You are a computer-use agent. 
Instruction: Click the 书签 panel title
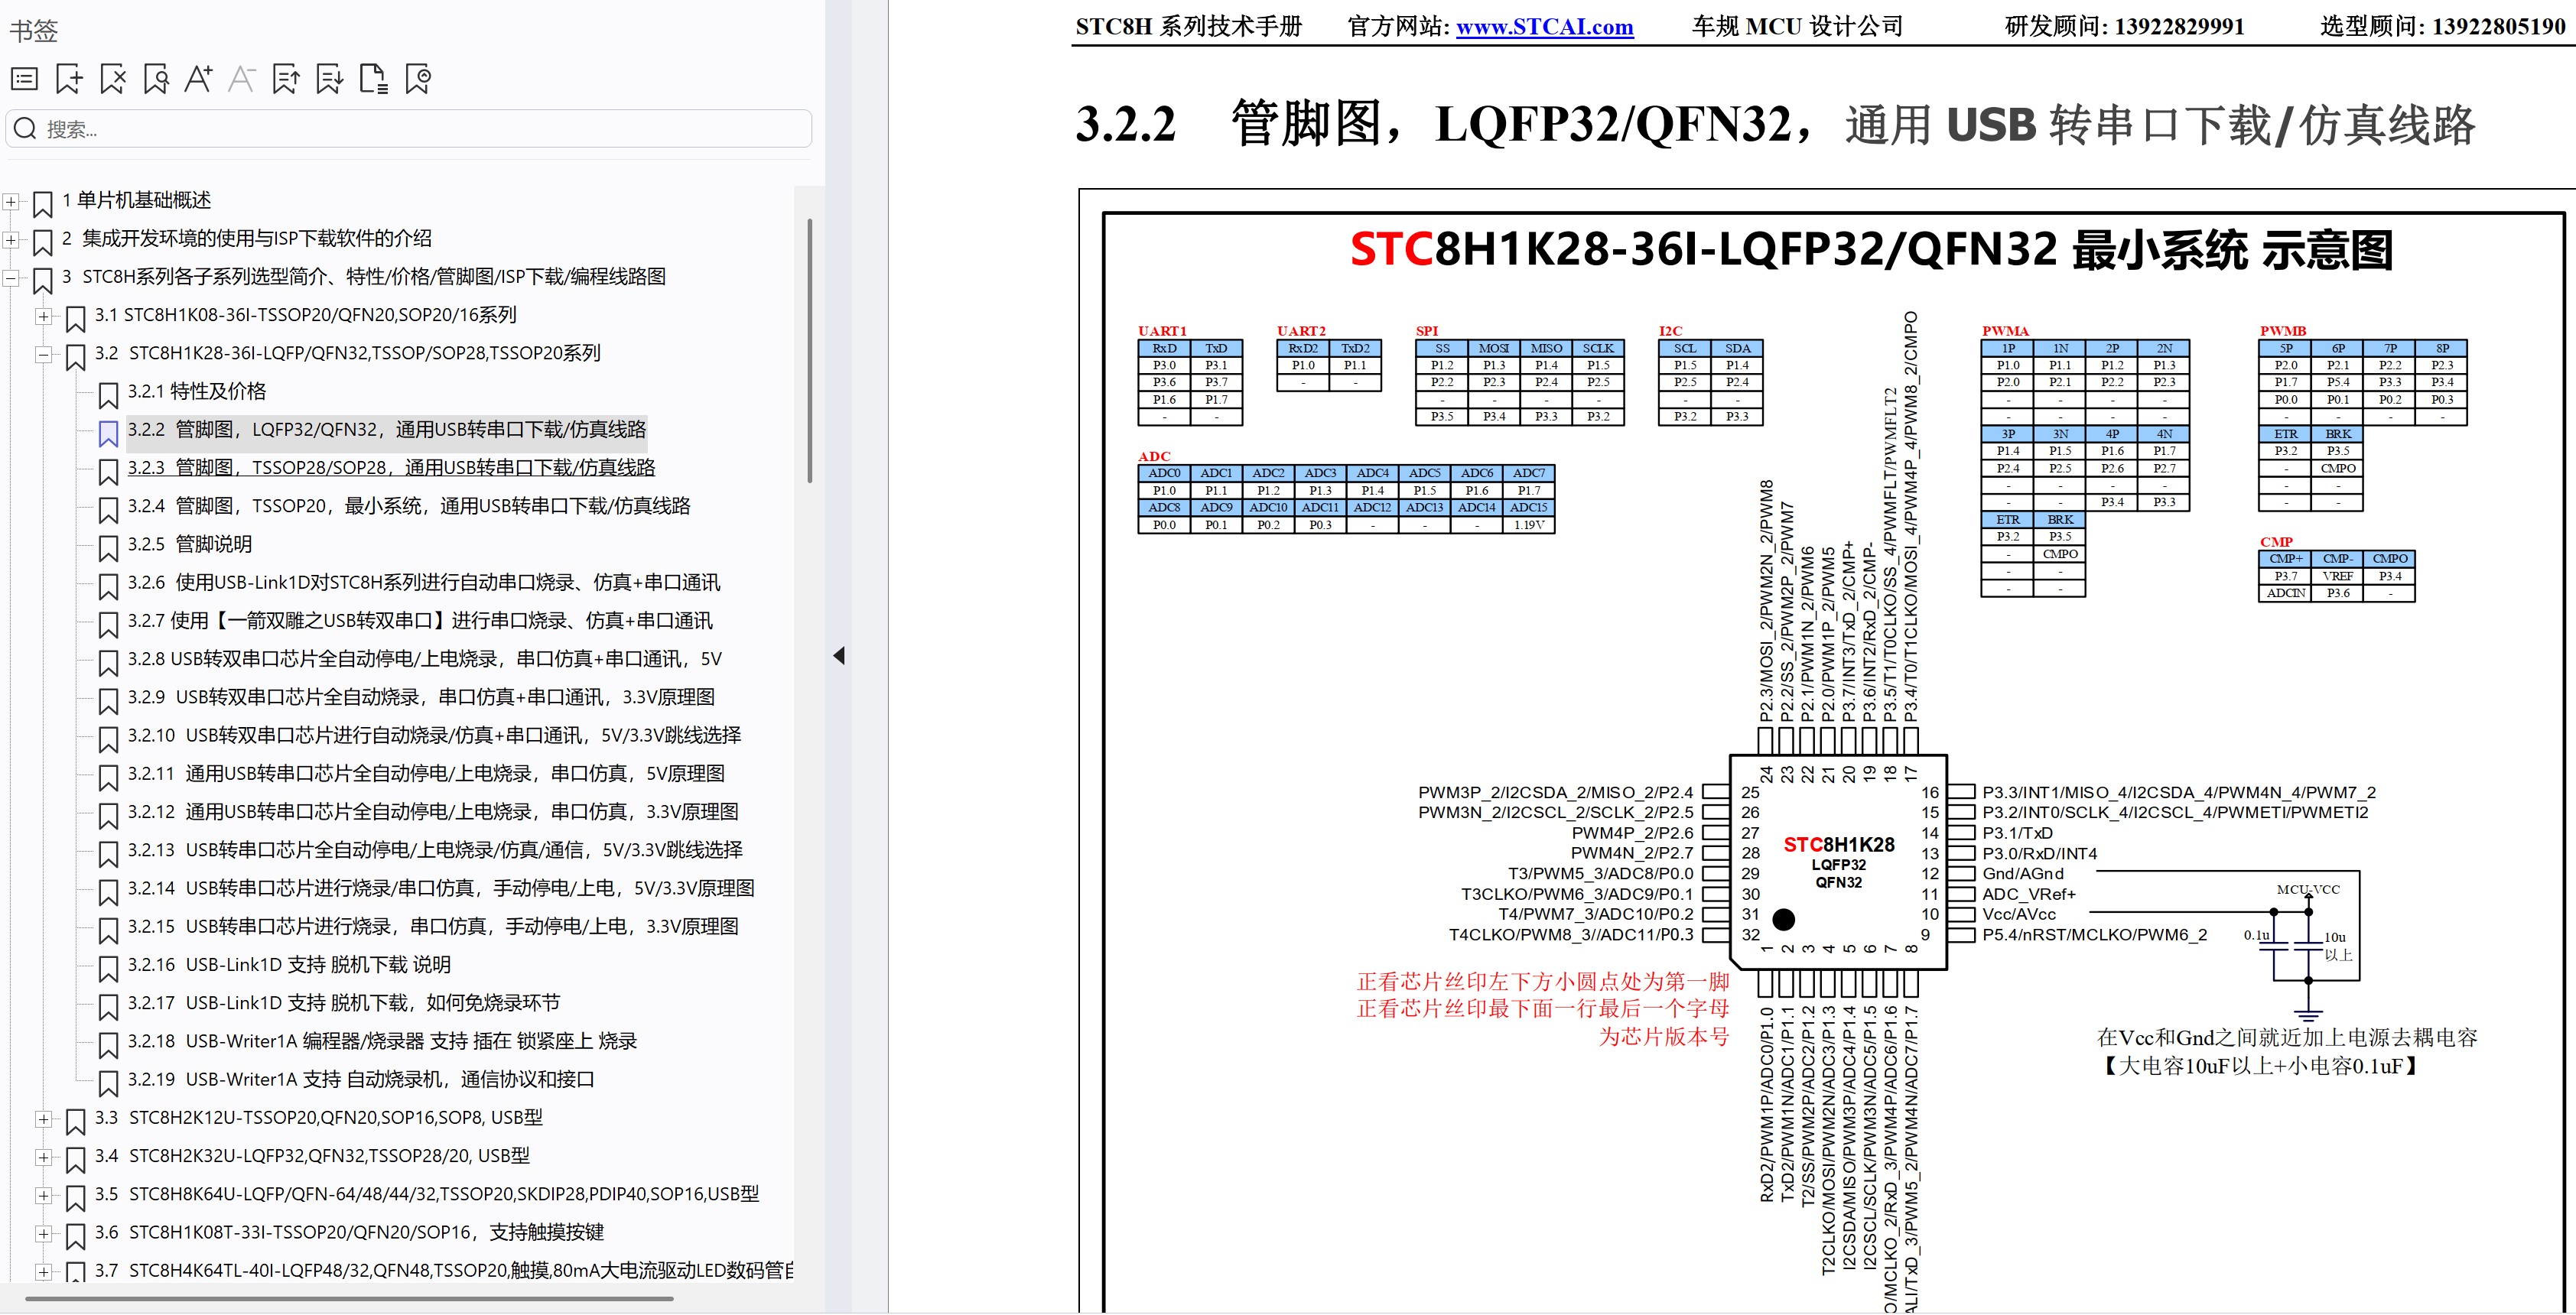click(34, 31)
